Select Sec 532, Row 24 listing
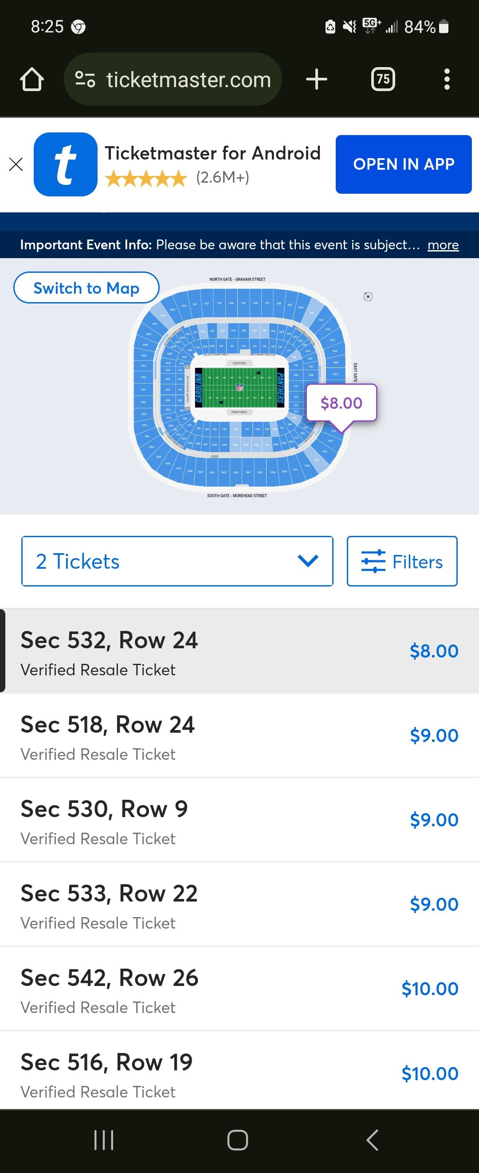Screen dimensions: 479x1173 [239, 651]
